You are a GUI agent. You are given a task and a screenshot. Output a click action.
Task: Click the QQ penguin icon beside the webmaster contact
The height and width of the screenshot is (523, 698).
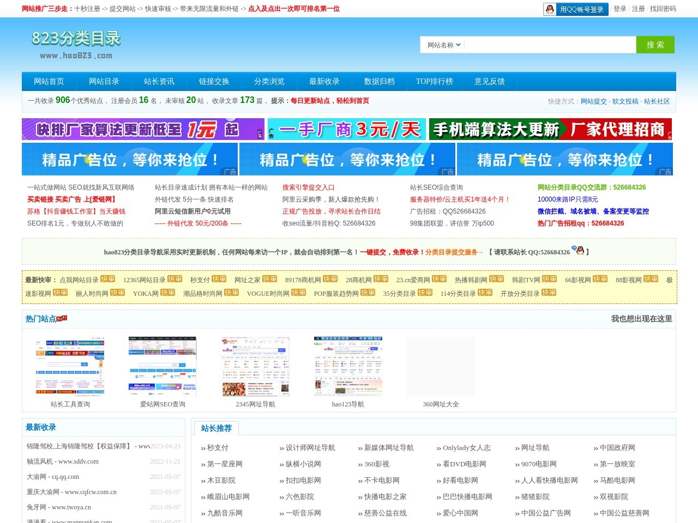click(x=580, y=251)
